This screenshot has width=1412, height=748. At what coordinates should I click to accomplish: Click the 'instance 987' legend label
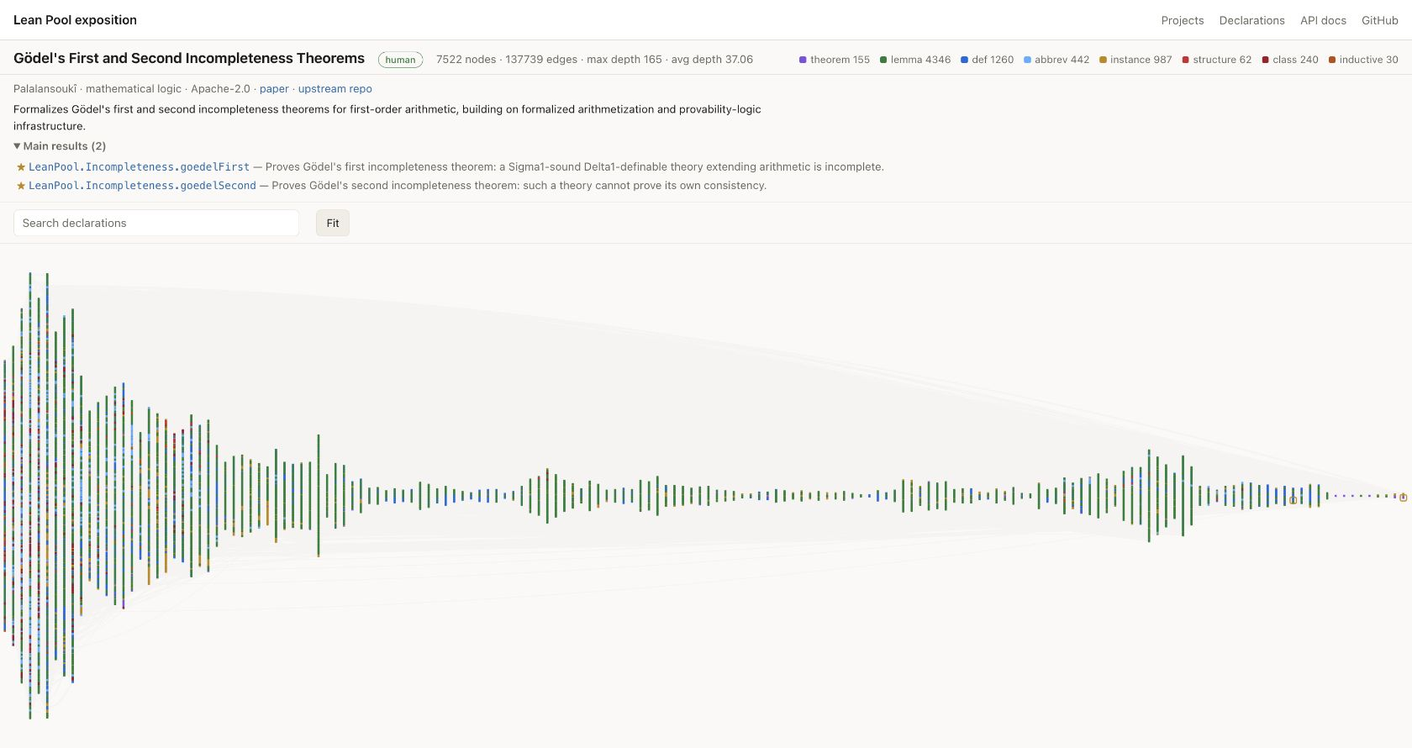point(1141,60)
